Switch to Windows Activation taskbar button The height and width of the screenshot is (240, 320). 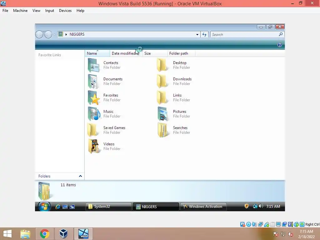(203, 207)
